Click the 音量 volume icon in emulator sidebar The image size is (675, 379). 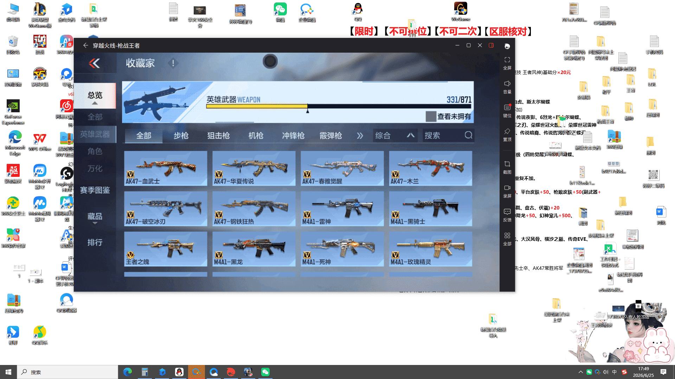coord(507,84)
